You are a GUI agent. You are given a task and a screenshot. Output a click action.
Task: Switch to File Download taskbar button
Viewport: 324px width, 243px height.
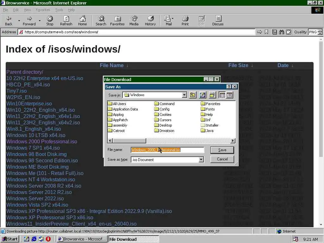pyautogui.click(x=134, y=239)
